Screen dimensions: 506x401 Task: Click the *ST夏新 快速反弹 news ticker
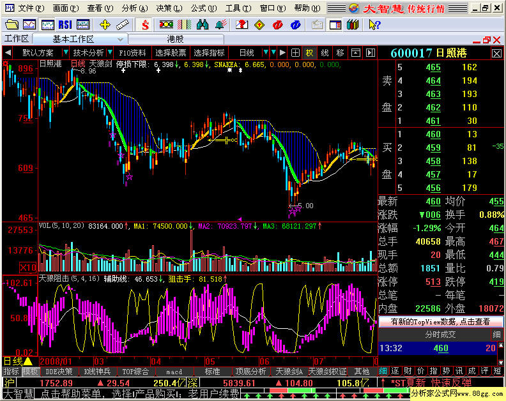click(431, 383)
